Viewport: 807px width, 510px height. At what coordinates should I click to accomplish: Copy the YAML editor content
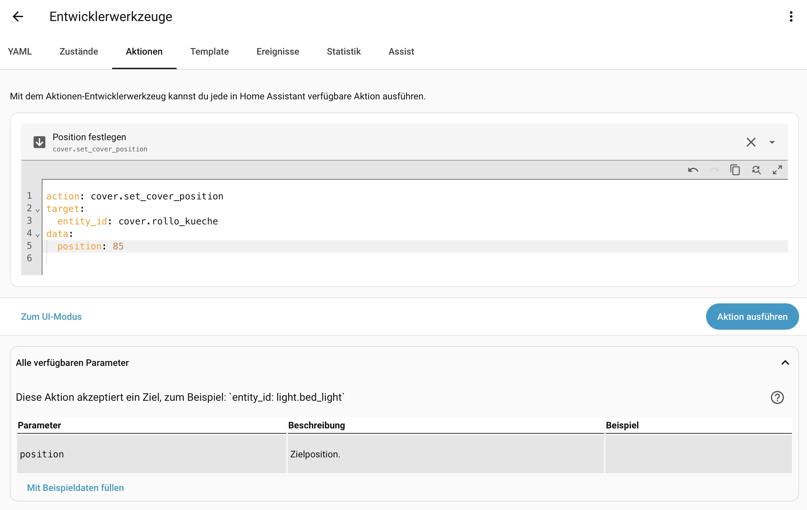click(x=735, y=170)
